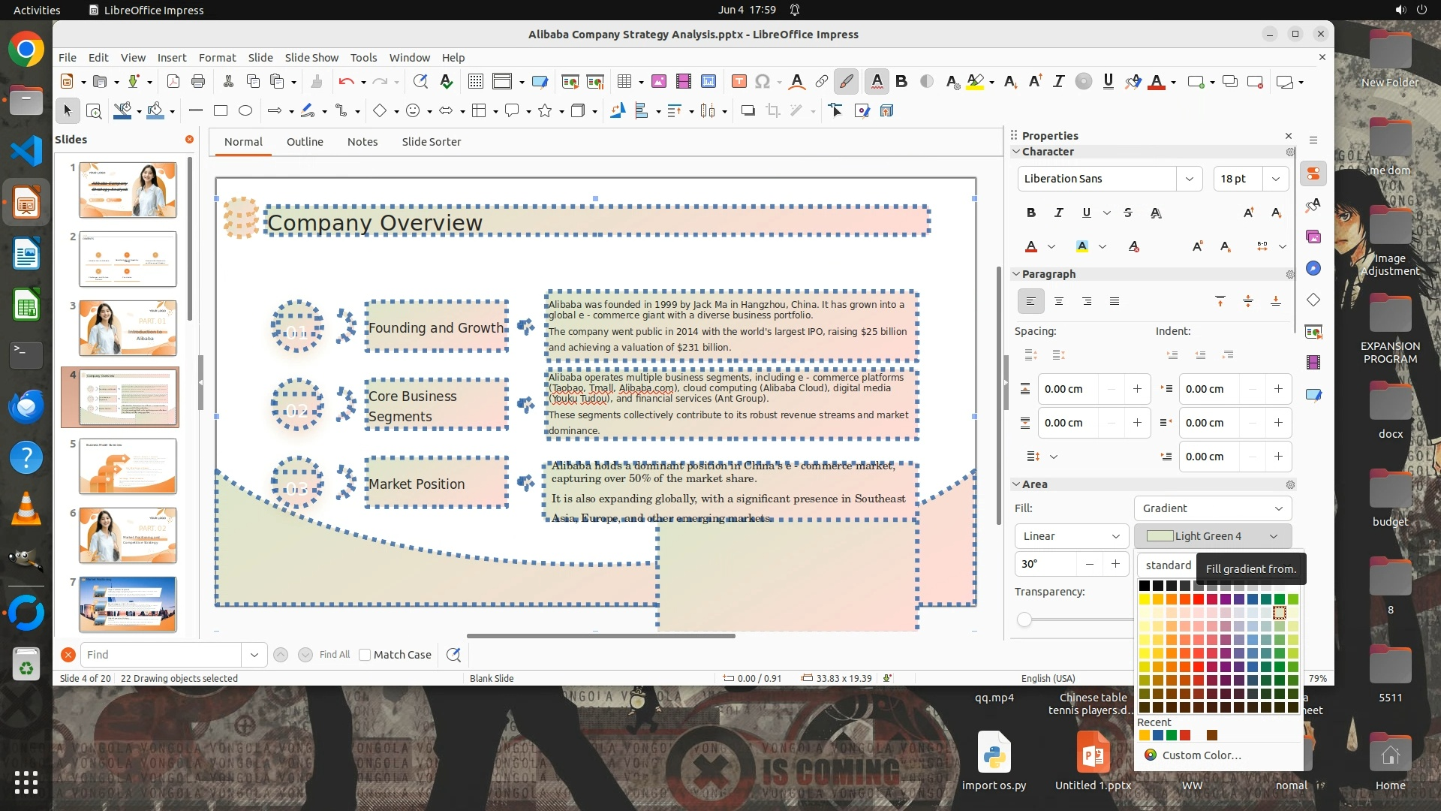Click the Find All button

tap(334, 655)
